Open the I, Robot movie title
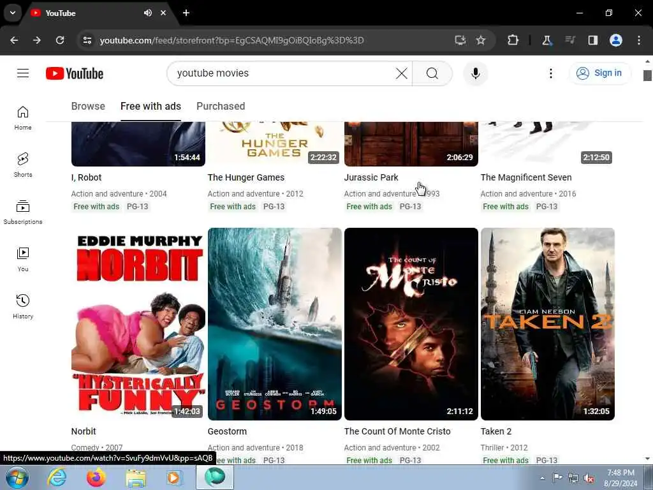The image size is (653, 490). [x=86, y=177]
